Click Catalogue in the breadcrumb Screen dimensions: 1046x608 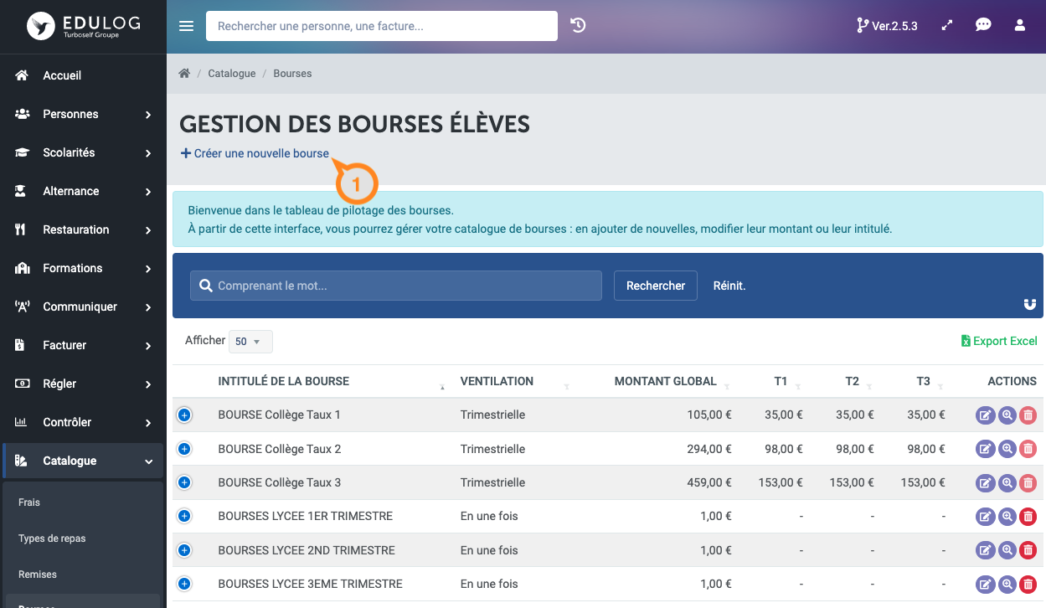click(232, 74)
